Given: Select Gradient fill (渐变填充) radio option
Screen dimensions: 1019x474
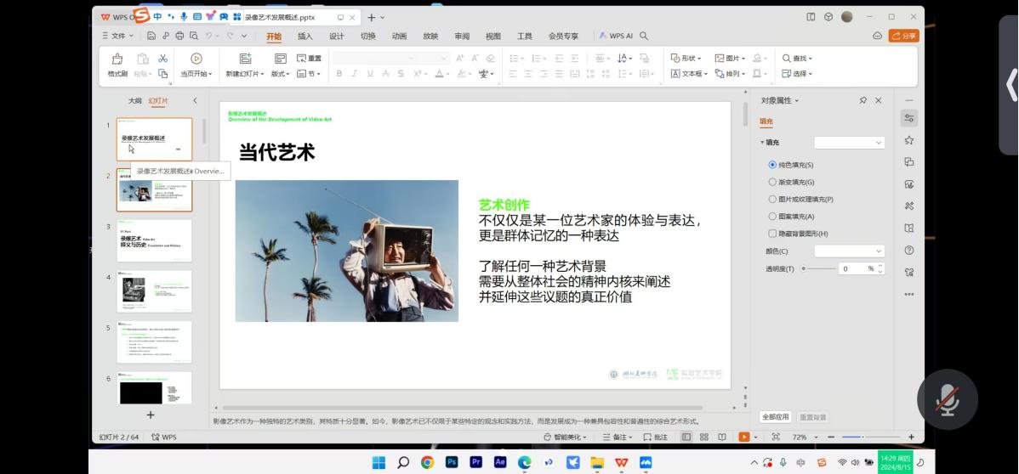Looking at the screenshot, I should tap(772, 182).
